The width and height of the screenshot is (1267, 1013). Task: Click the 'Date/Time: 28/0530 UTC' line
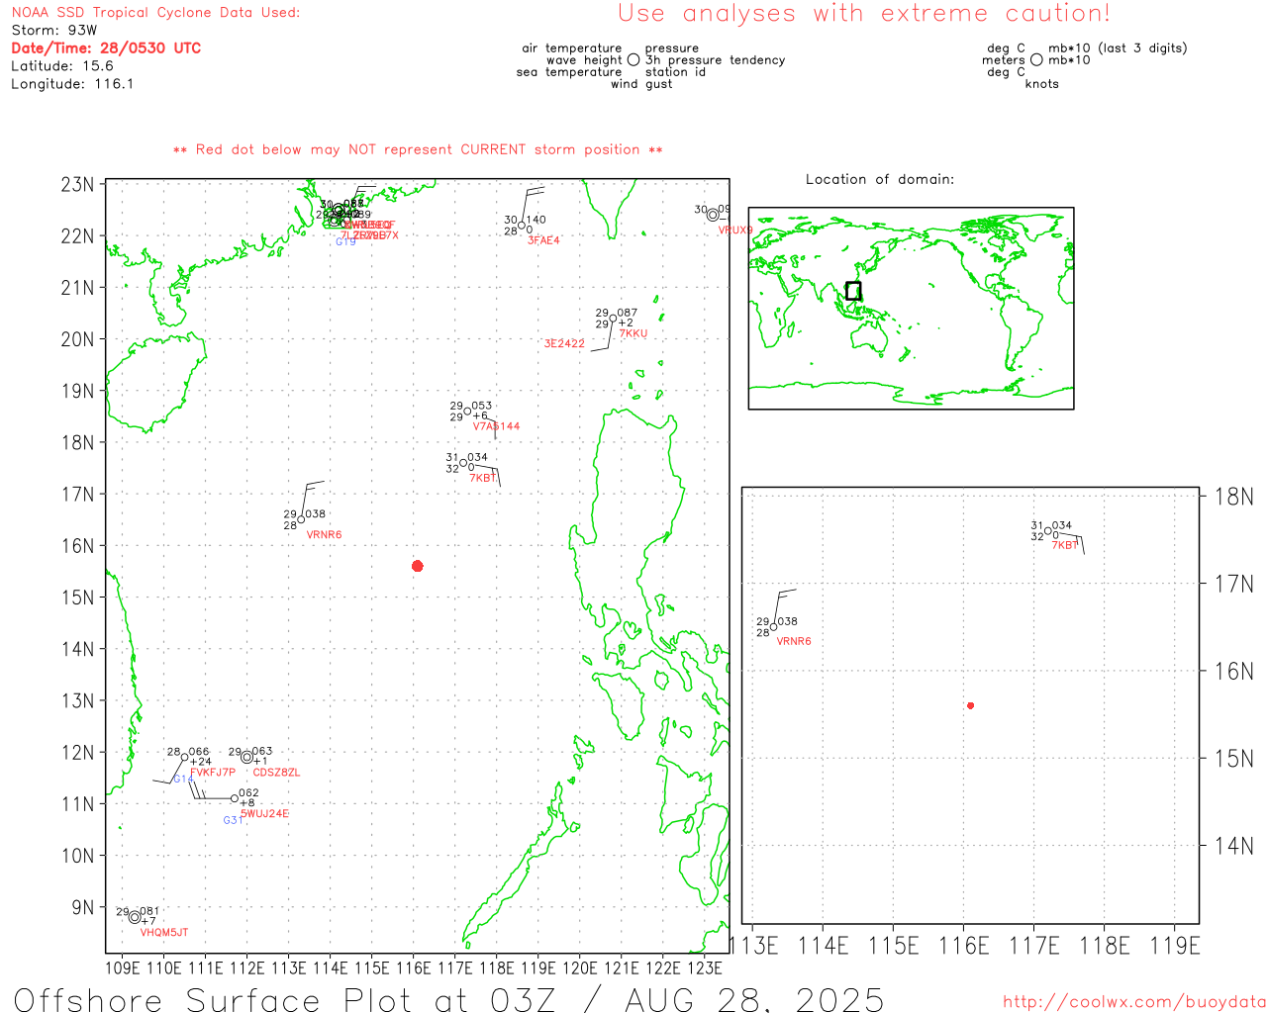click(x=106, y=48)
